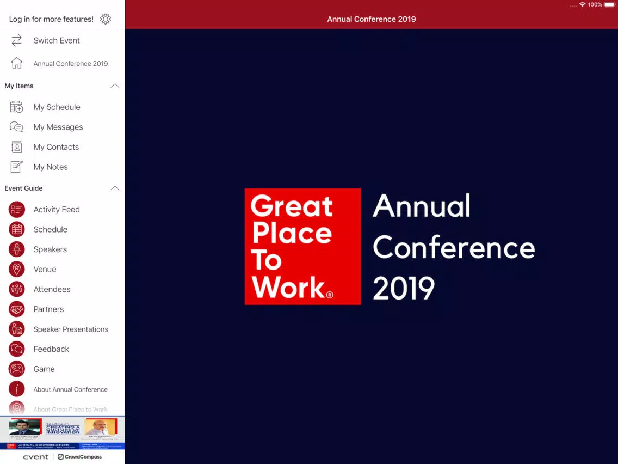Collapse the Event Guide section

click(x=115, y=188)
